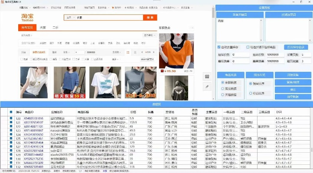Open the 发货地 dropdown in the sort bar
The height and width of the screenshot is (173, 313).
(117, 52)
